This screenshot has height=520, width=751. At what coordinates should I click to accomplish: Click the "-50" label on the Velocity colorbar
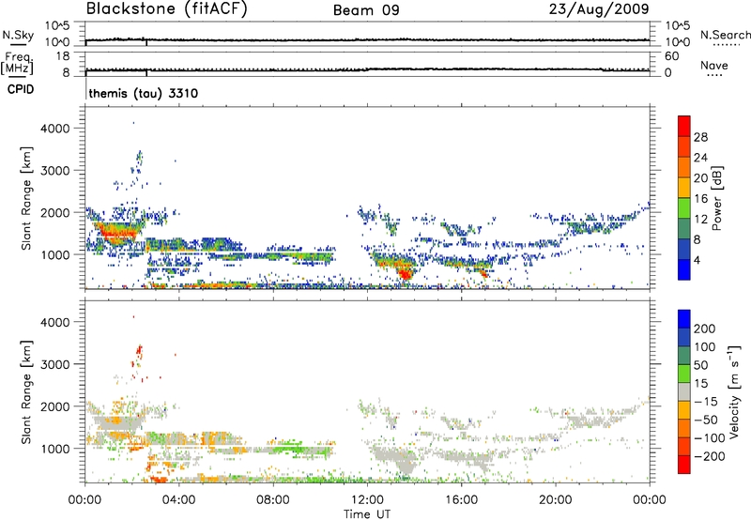coord(705,420)
